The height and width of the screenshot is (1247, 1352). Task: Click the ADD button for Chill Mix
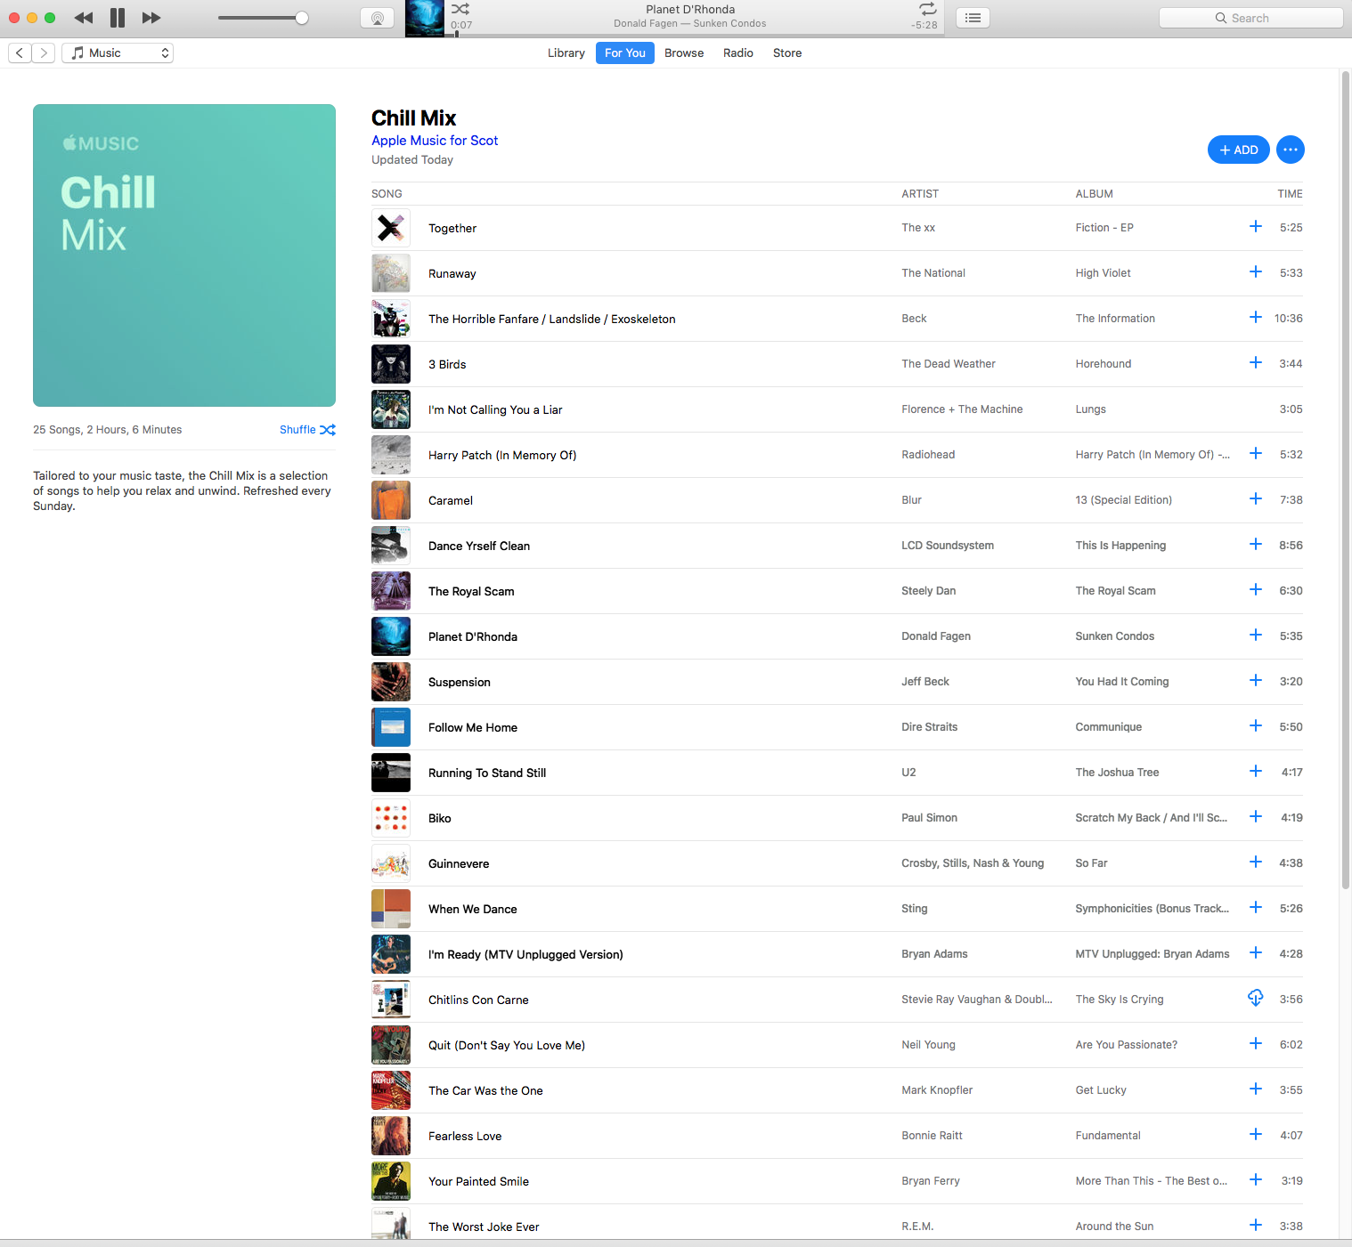(1239, 150)
